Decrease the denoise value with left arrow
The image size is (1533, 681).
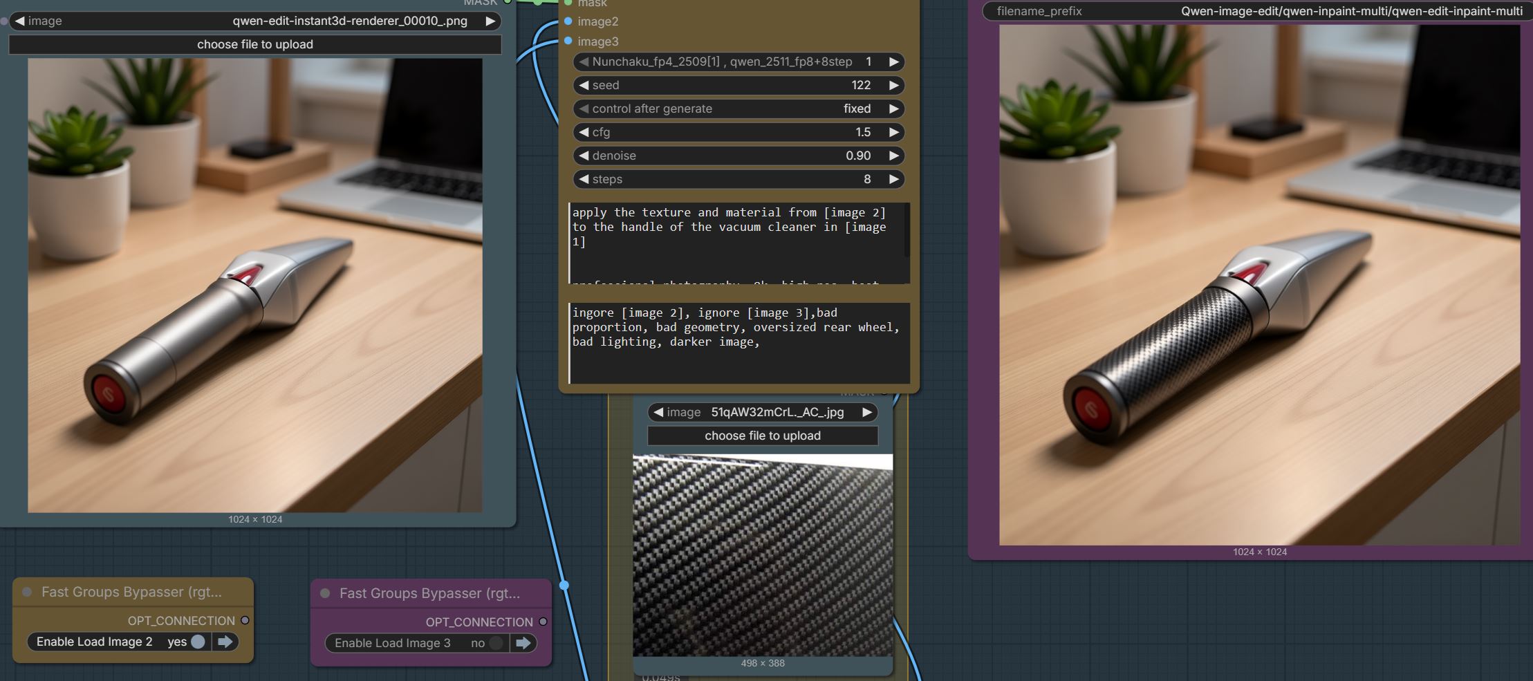(x=584, y=156)
